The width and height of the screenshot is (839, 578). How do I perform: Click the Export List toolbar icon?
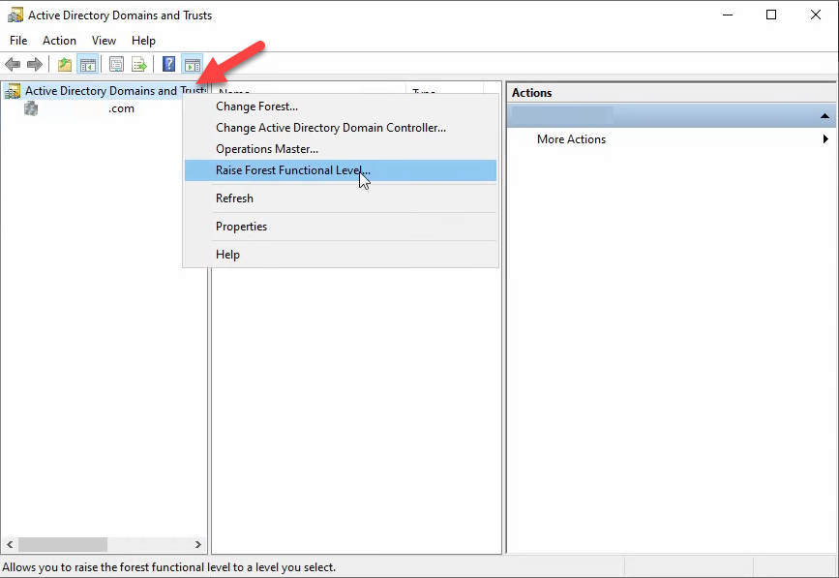point(139,65)
